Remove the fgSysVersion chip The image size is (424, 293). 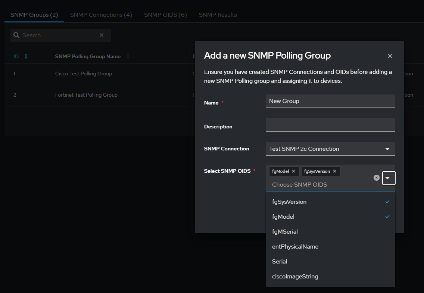[x=334, y=171]
